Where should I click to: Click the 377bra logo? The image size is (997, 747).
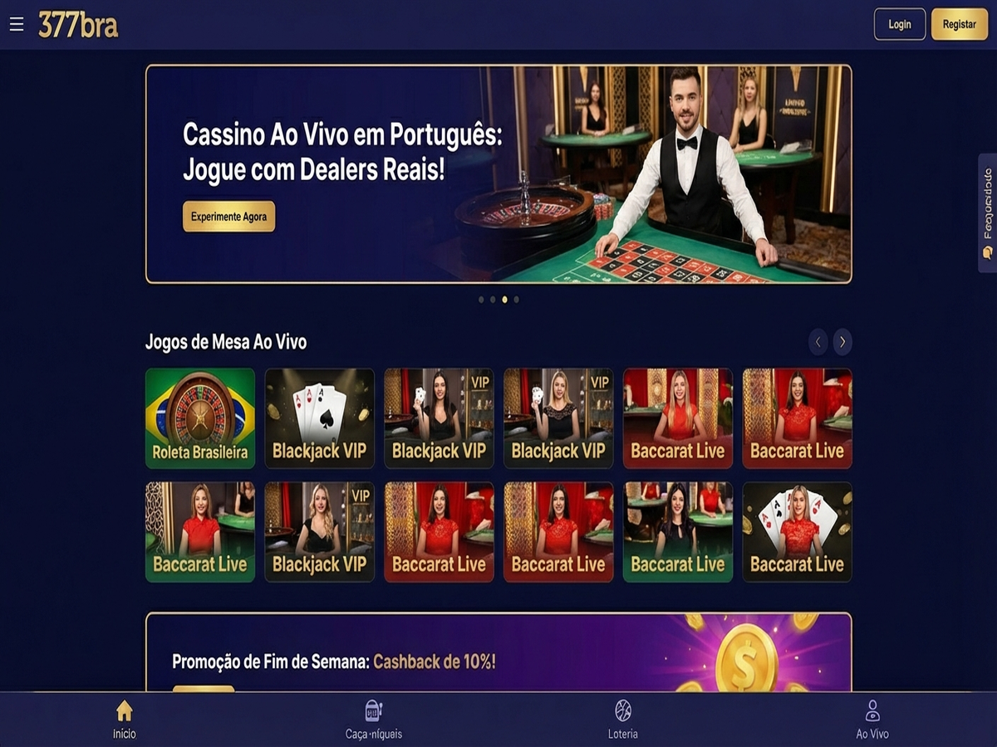78,25
